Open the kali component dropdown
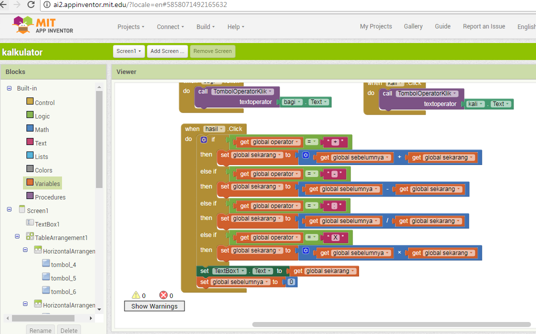 tap(476, 104)
